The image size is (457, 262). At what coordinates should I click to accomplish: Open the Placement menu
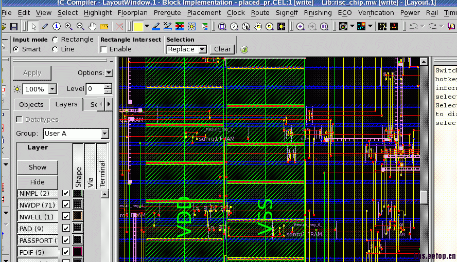coord(204,13)
